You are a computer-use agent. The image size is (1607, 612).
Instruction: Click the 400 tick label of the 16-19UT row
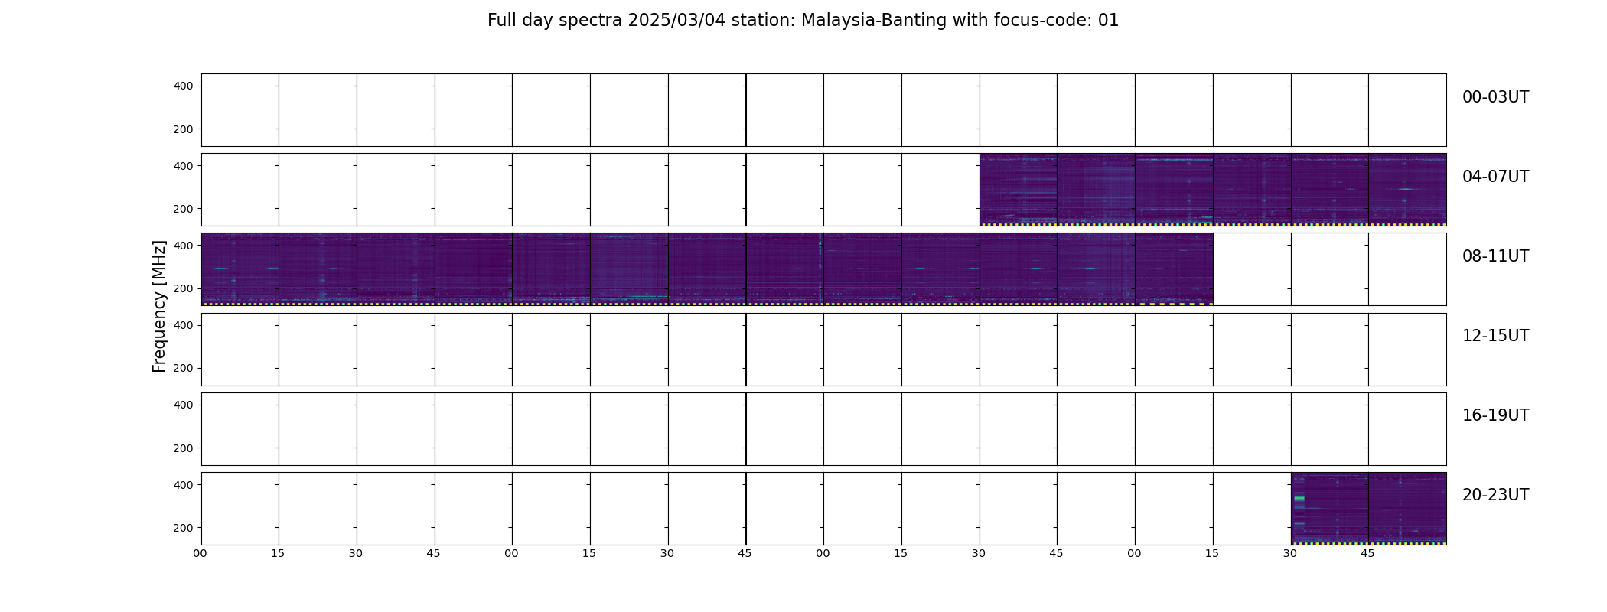pos(183,405)
